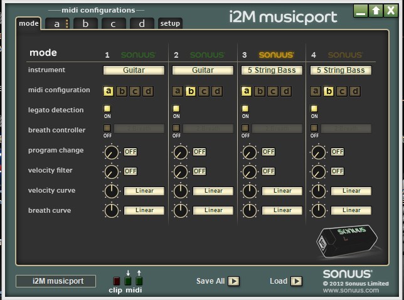Click the green up-arrow window button

coord(376,11)
